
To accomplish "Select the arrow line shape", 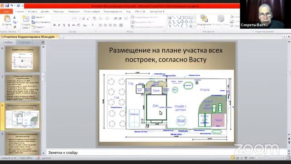I will tap(178, 17).
